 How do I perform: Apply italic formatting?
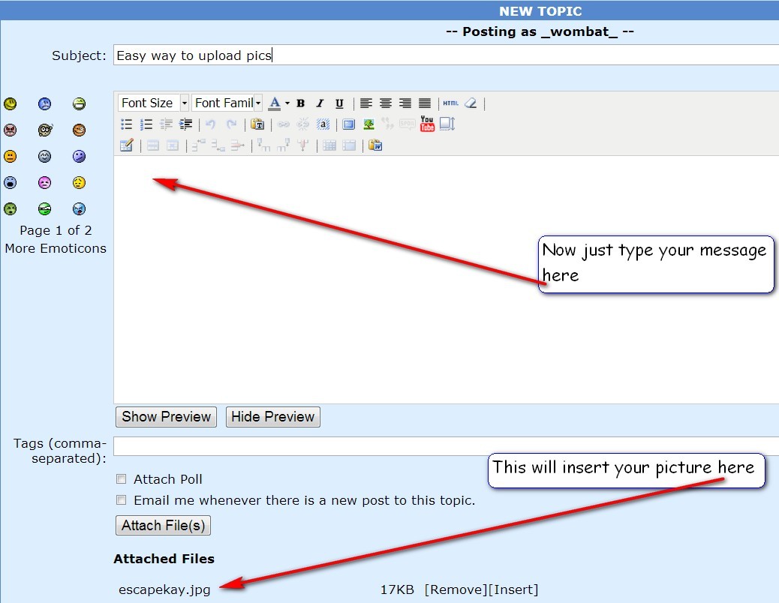[x=320, y=103]
